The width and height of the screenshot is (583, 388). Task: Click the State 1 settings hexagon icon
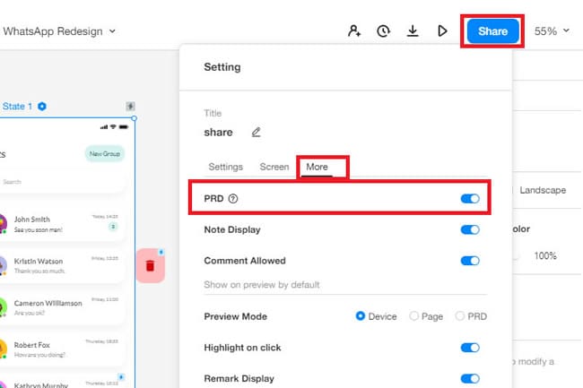pos(42,107)
